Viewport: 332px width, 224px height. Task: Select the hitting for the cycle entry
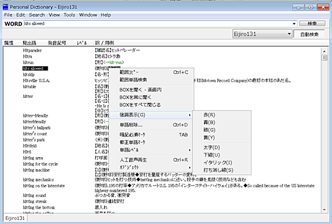click(x=40, y=164)
